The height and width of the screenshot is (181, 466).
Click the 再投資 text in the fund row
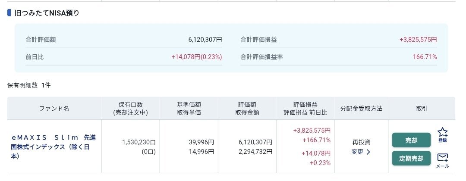click(x=361, y=142)
